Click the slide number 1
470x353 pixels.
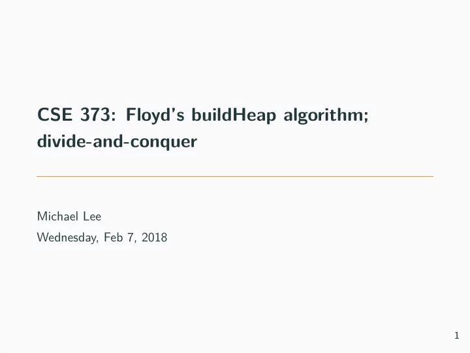[457, 335]
